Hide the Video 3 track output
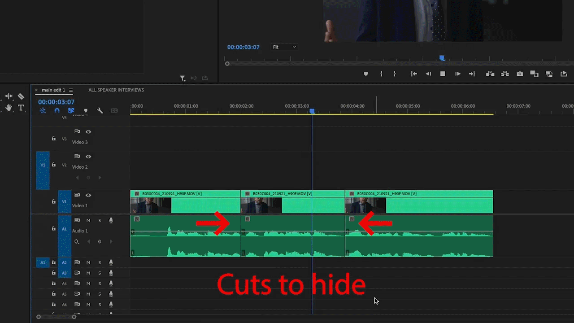This screenshot has height=323, width=574. point(88,132)
